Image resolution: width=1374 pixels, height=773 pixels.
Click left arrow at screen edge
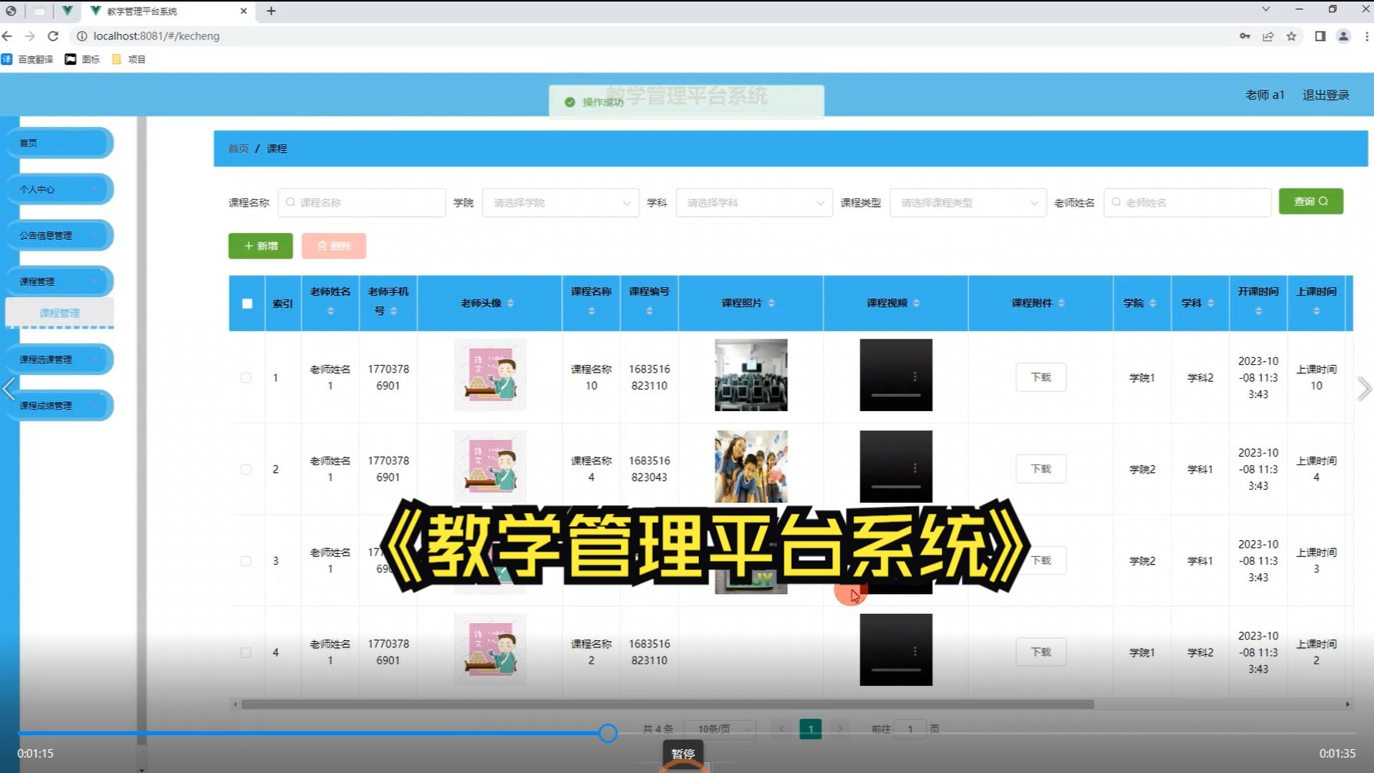[9, 389]
